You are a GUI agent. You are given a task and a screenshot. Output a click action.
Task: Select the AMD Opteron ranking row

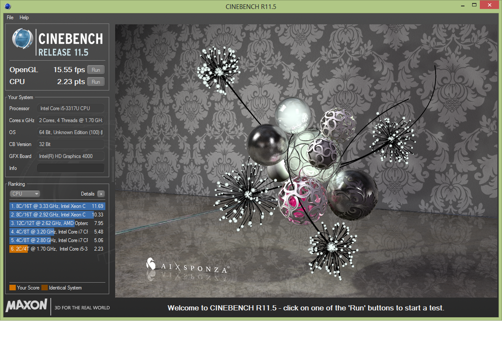click(57, 223)
